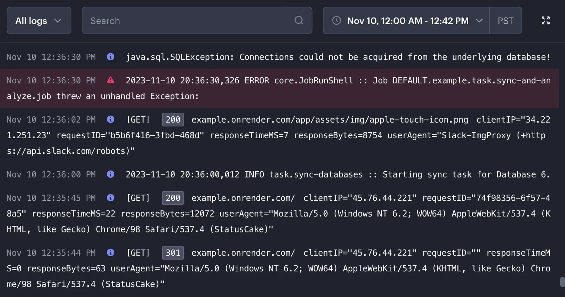Click the 200 status badge on the GET request

173,119
